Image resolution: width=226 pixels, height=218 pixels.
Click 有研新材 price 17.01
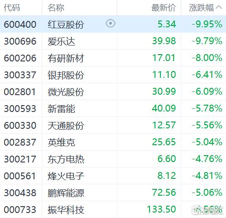pyautogui.click(x=164, y=58)
